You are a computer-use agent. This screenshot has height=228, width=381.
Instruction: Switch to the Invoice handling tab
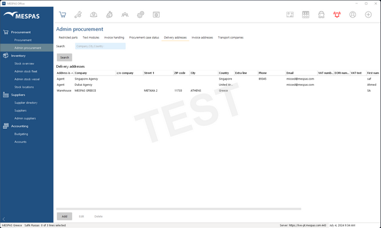pyautogui.click(x=114, y=38)
